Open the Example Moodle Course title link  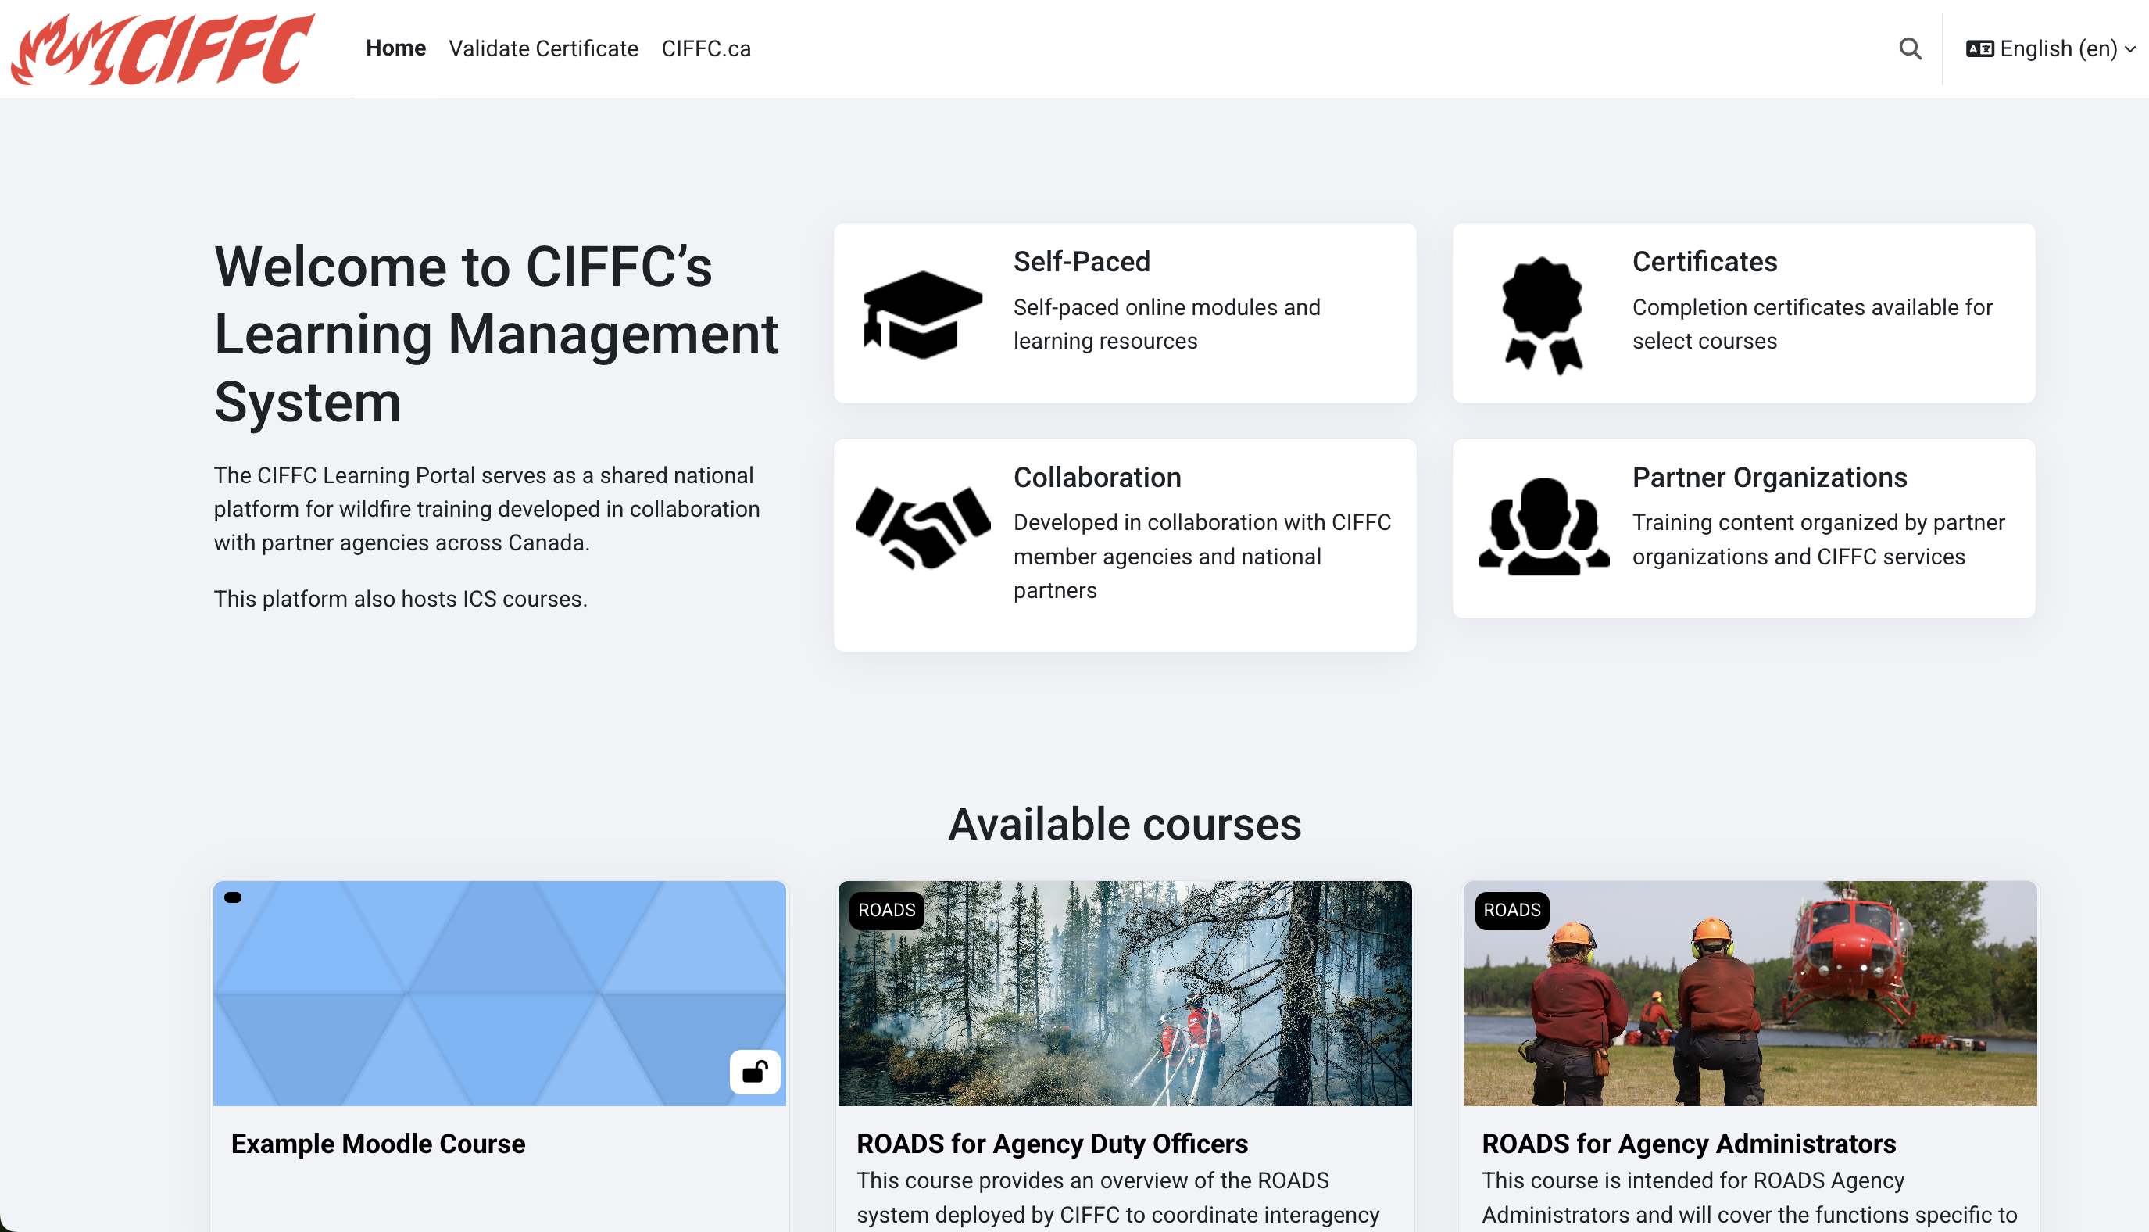(378, 1143)
